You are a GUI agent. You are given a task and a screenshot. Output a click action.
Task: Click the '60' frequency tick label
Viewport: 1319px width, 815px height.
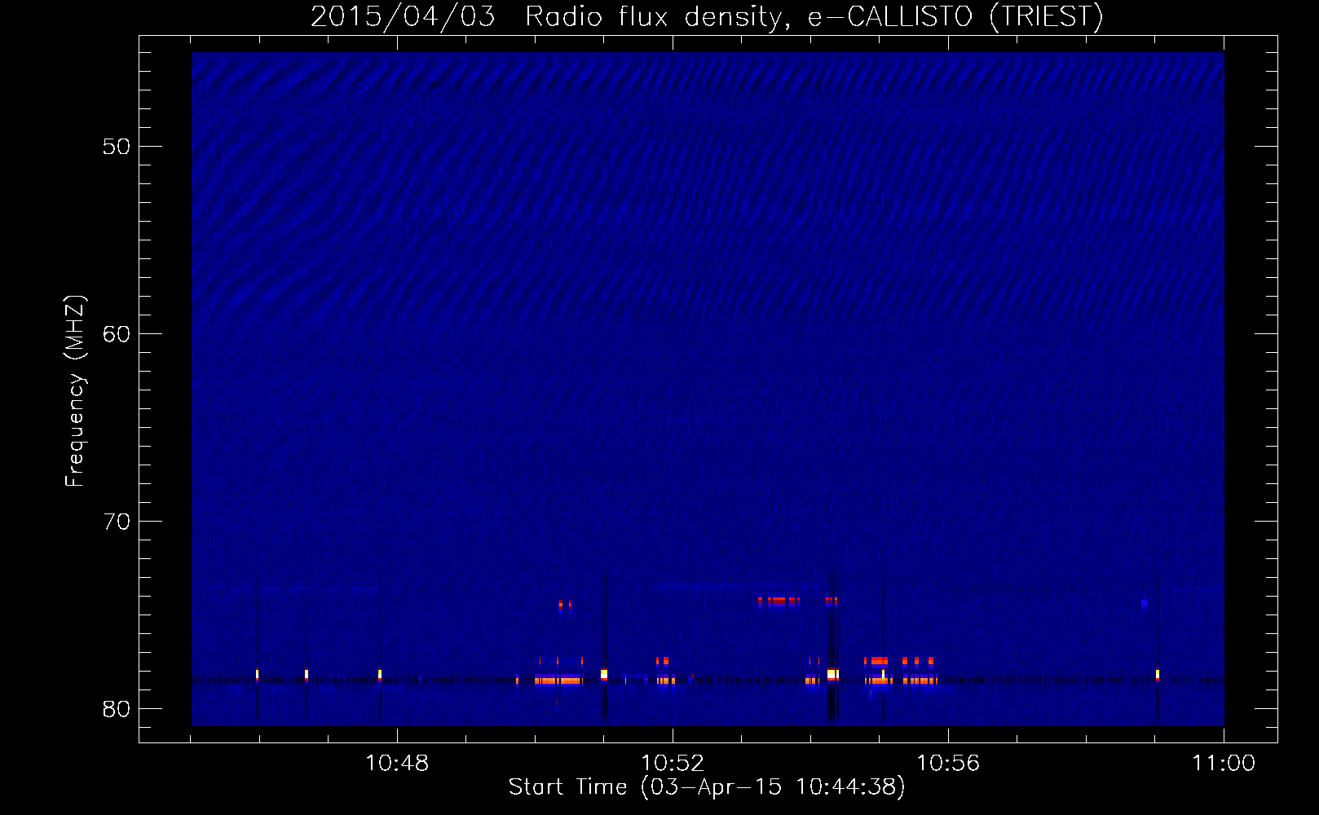(117, 334)
